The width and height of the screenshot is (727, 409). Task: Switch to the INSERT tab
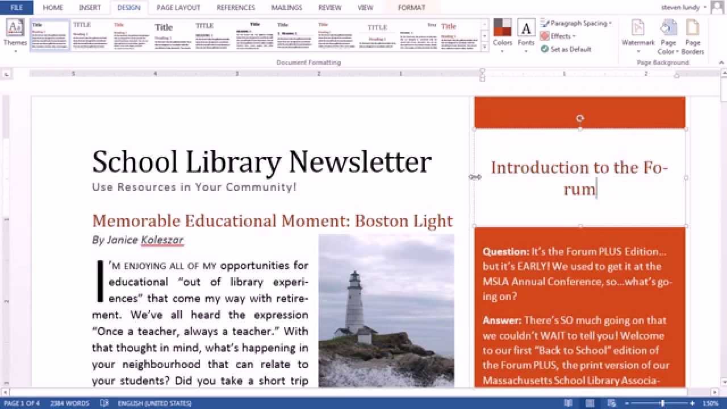tap(90, 7)
